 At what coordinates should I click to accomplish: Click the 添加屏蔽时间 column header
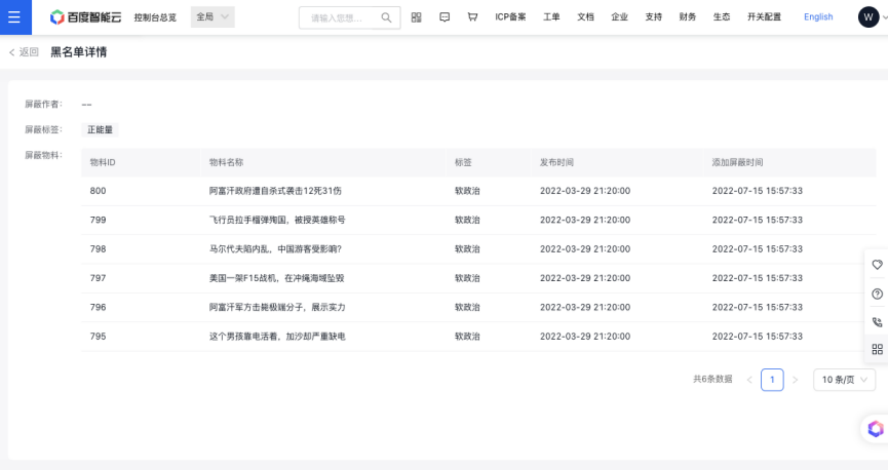(737, 162)
